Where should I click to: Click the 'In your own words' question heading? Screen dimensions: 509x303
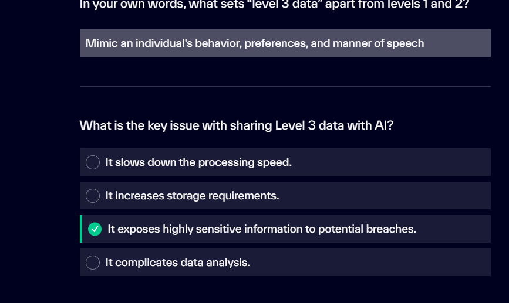[274, 5]
